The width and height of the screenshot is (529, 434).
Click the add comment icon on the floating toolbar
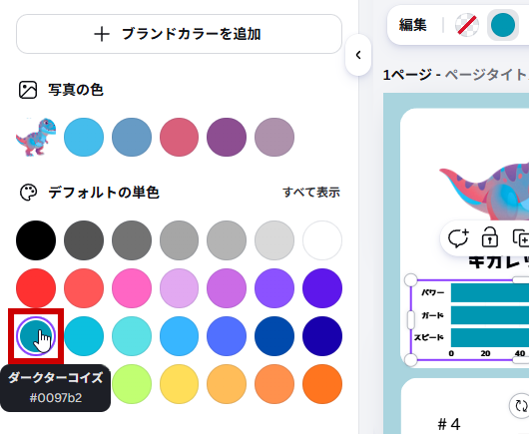point(458,238)
